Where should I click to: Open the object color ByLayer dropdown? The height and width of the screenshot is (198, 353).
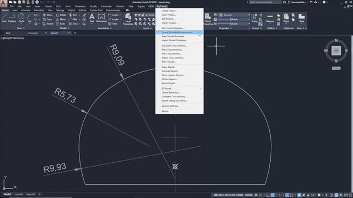[234, 15]
